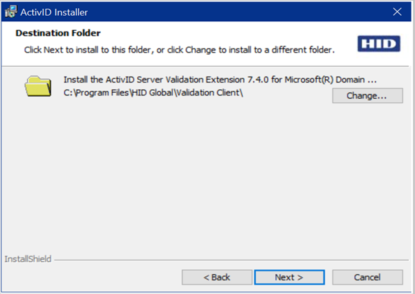
Task: Close the ActivID Installer window
Action: click(397, 12)
